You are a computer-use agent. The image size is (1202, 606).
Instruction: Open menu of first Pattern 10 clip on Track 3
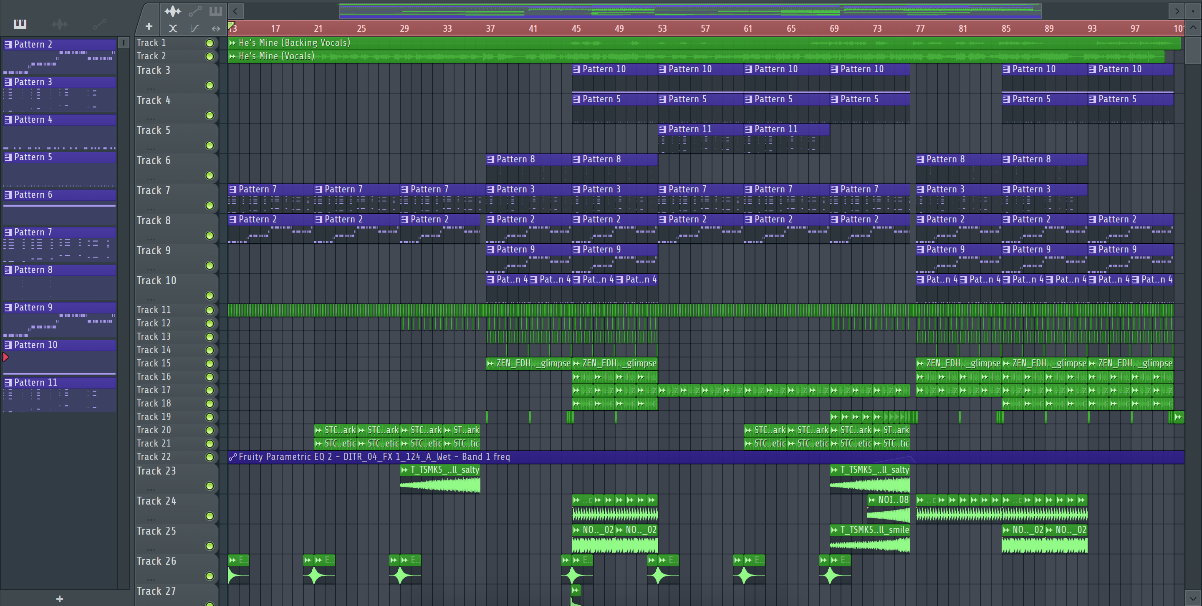pos(577,69)
